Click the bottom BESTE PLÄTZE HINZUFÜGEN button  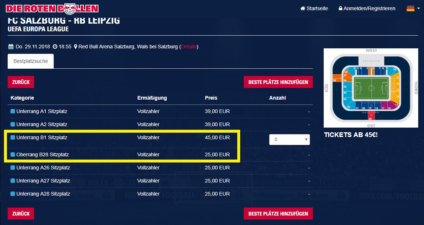[278, 213]
